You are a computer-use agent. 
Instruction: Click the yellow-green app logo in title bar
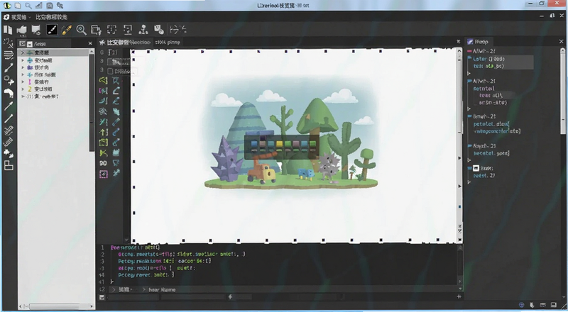[x=6, y=6]
